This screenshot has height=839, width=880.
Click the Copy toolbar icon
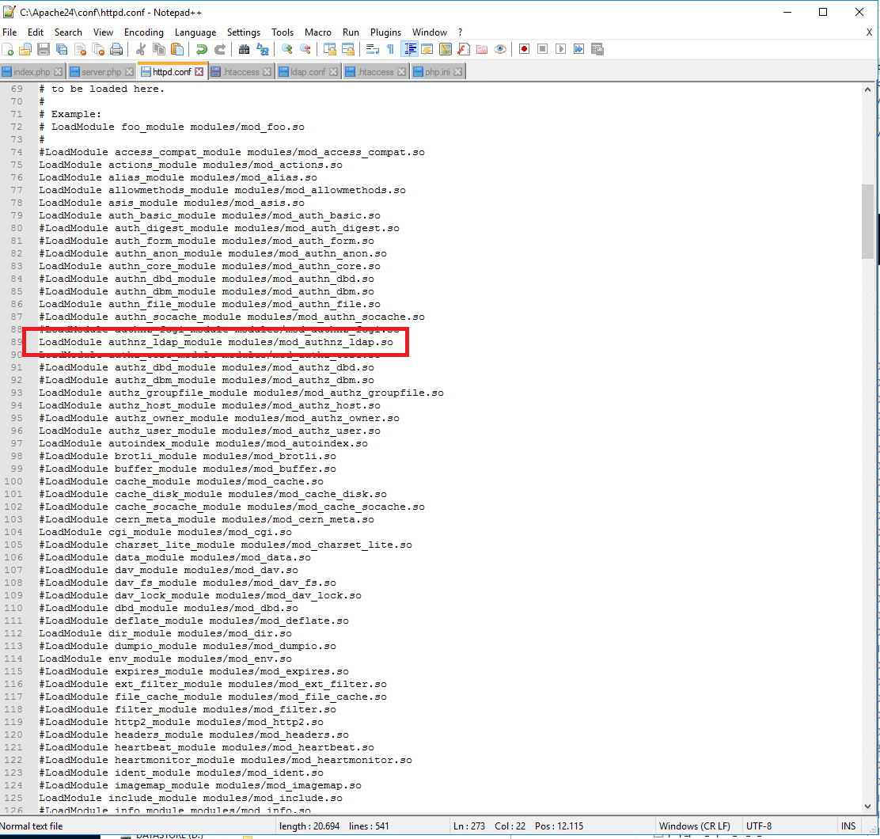[x=159, y=49]
